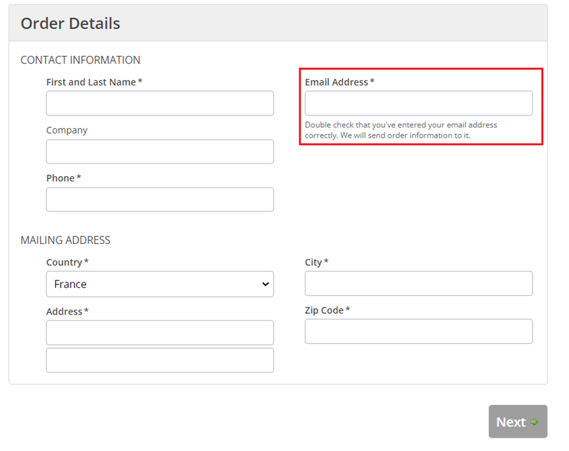Screen dimensions: 569x451
Task: Click the Phone input box
Action: pos(160,199)
